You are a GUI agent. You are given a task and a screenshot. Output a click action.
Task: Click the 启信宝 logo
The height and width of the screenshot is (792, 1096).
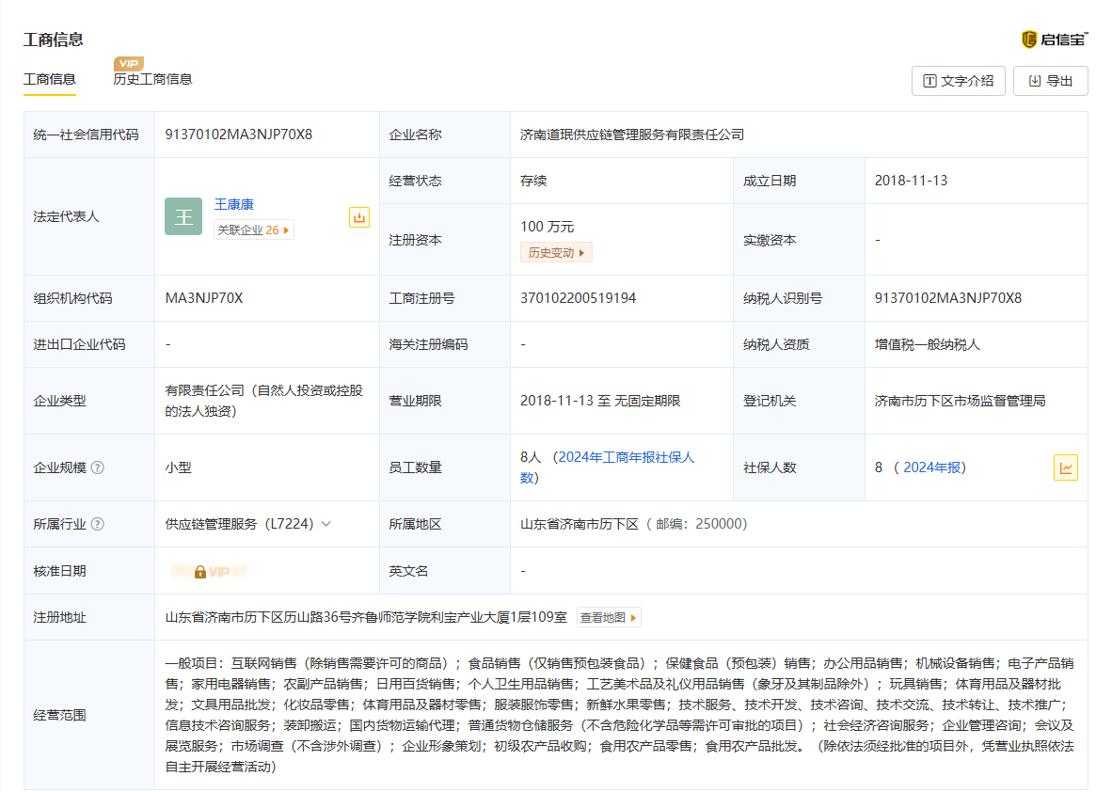point(1054,39)
